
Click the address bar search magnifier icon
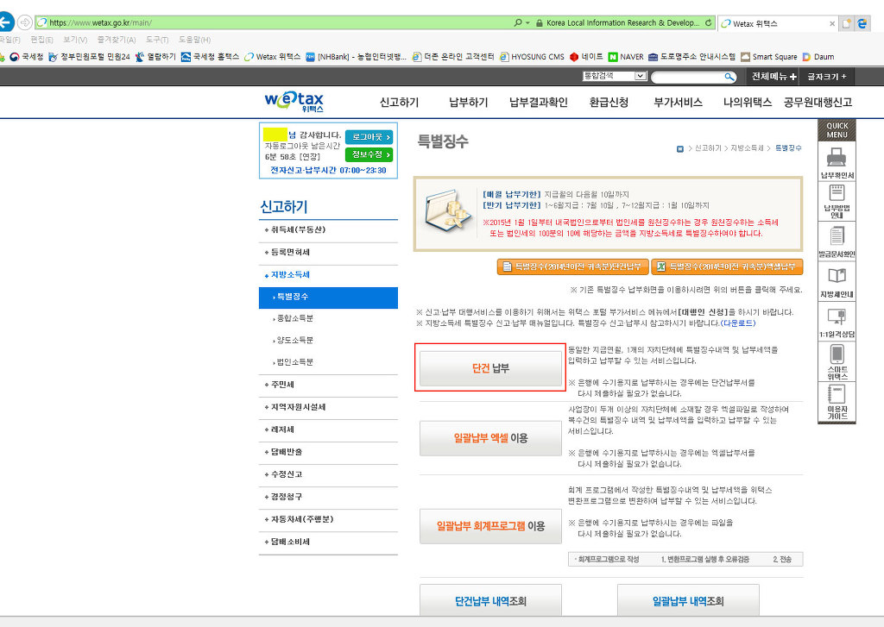pos(518,22)
